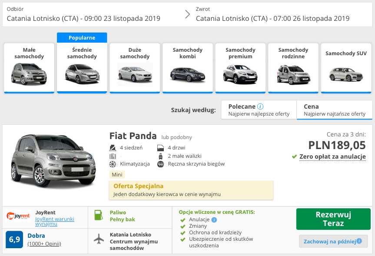Open Zero opłat za anulację details
The image size is (375, 256).
point(332,156)
